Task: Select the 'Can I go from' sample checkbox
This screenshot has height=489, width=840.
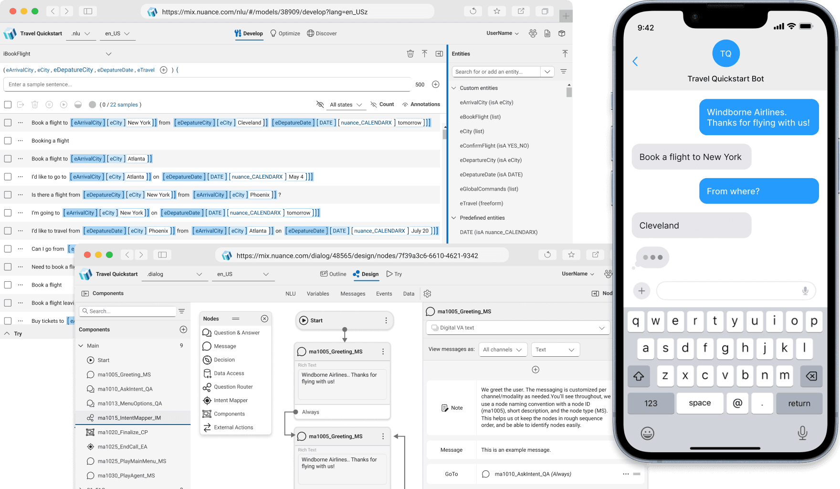Action: tap(8, 249)
